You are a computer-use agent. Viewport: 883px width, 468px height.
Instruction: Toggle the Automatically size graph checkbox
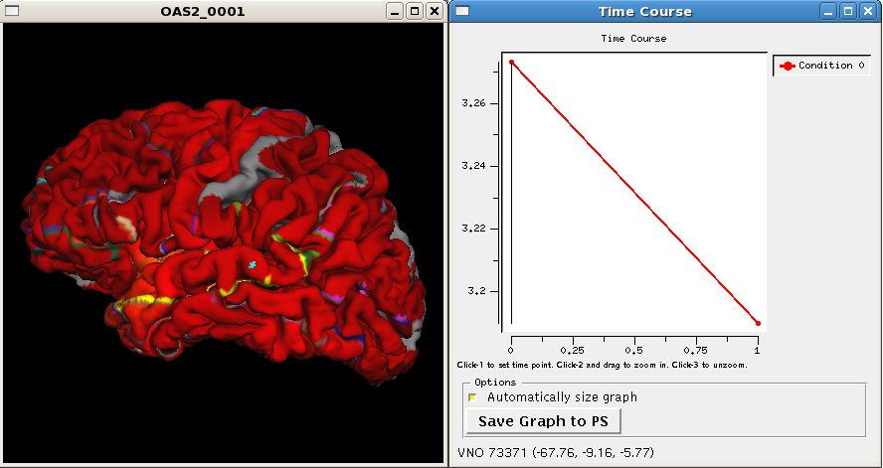[x=473, y=397]
